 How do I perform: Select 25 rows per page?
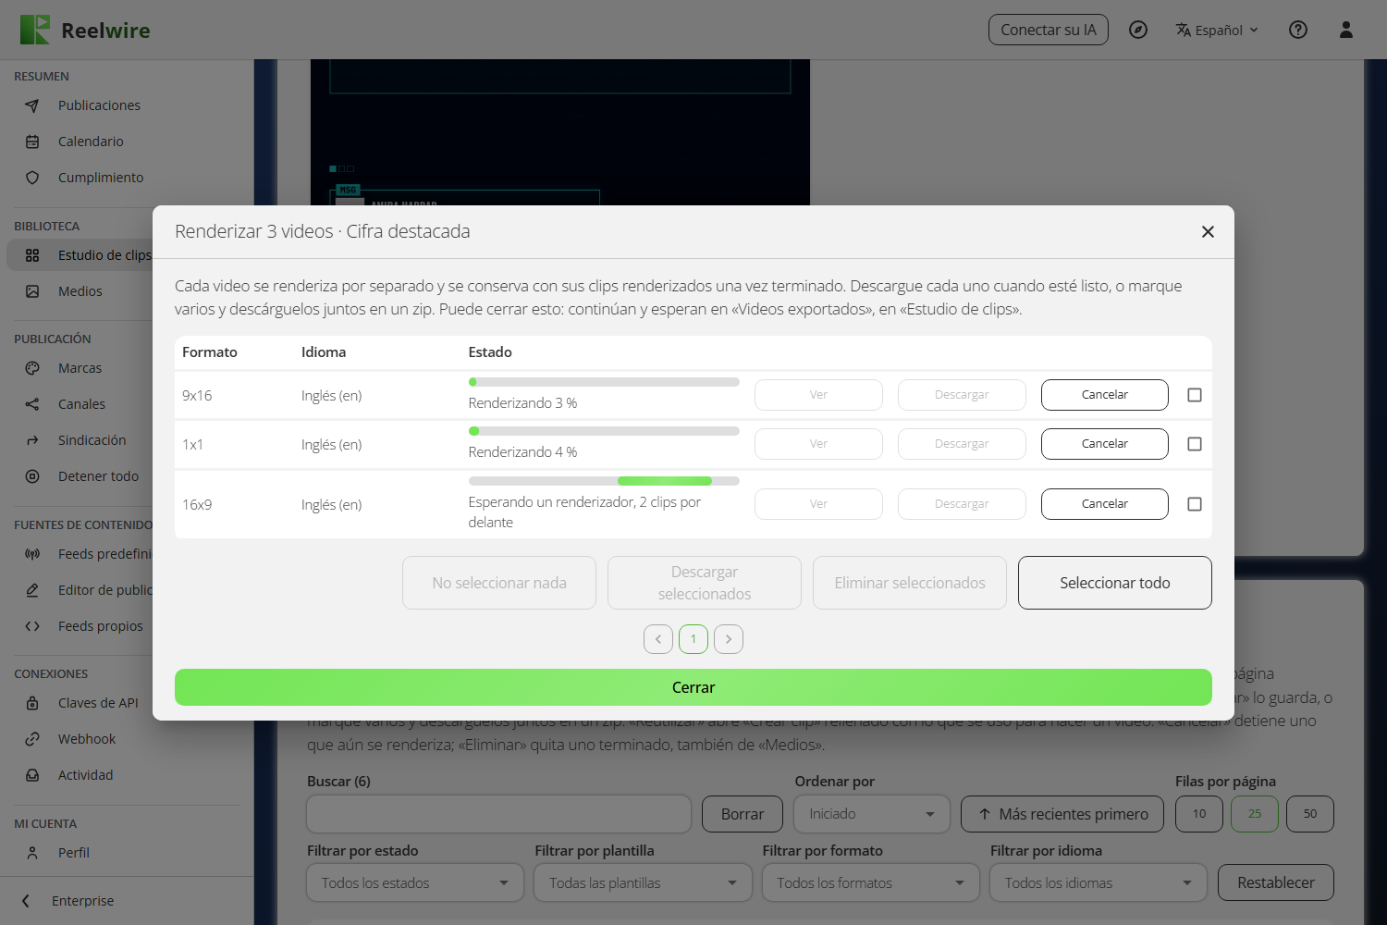(1255, 814)
